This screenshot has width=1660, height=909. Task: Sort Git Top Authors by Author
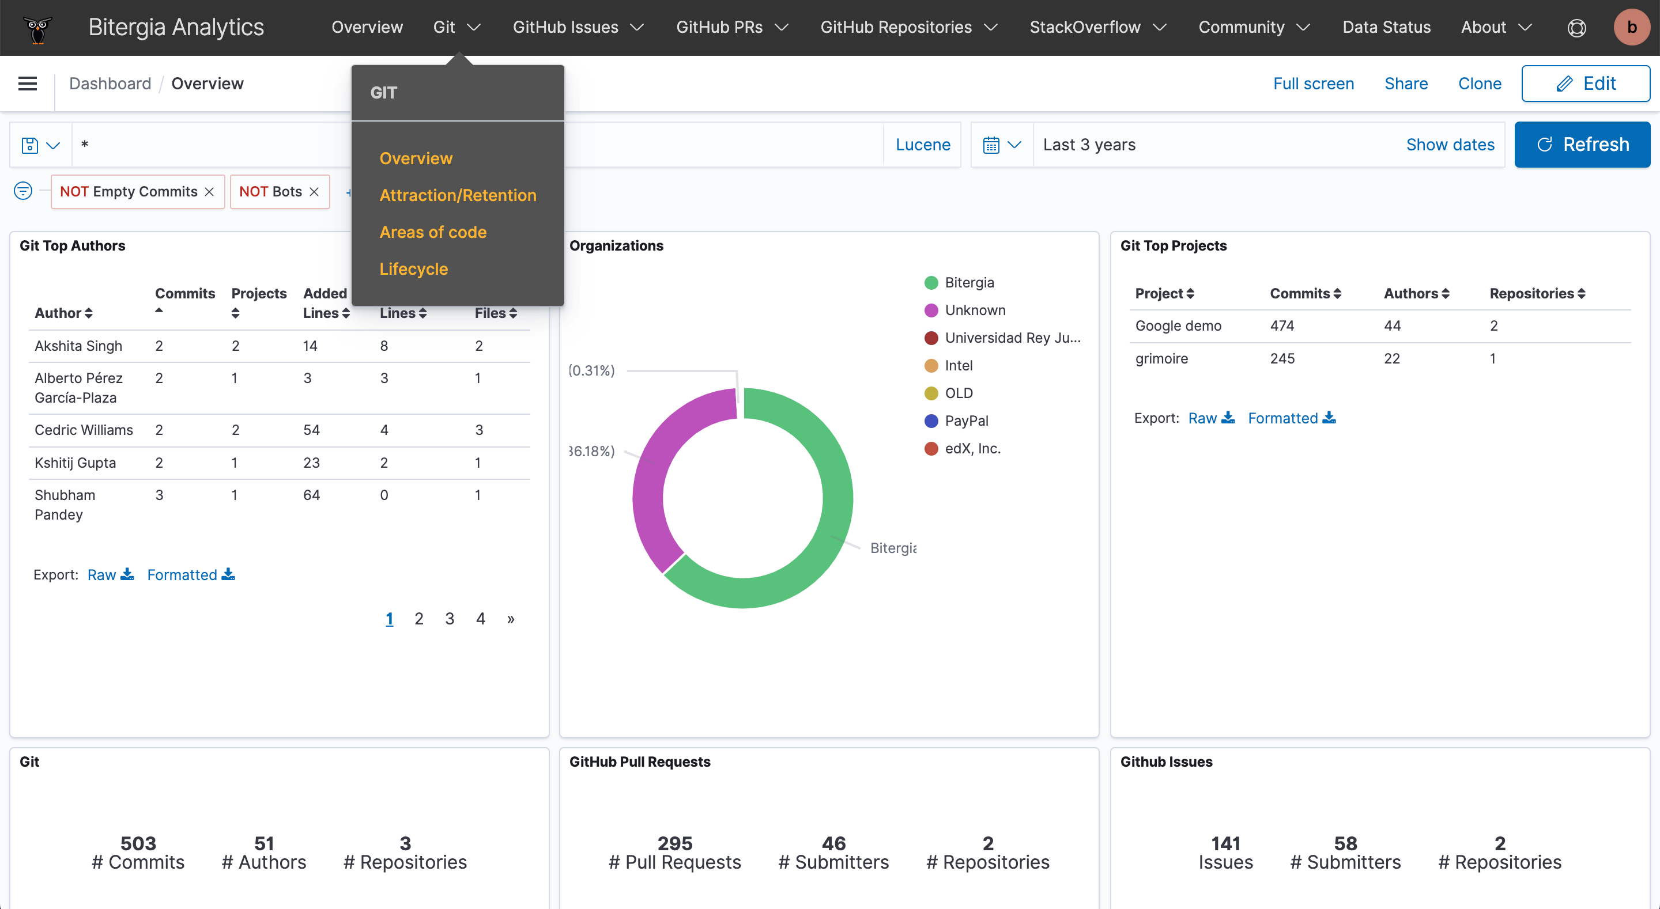64,313
